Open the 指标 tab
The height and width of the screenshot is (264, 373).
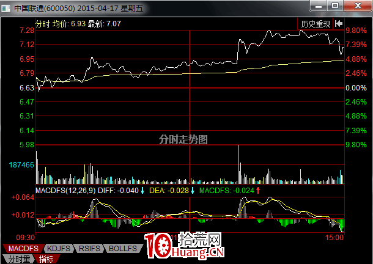pyautogui.click(x=46, y=259)
